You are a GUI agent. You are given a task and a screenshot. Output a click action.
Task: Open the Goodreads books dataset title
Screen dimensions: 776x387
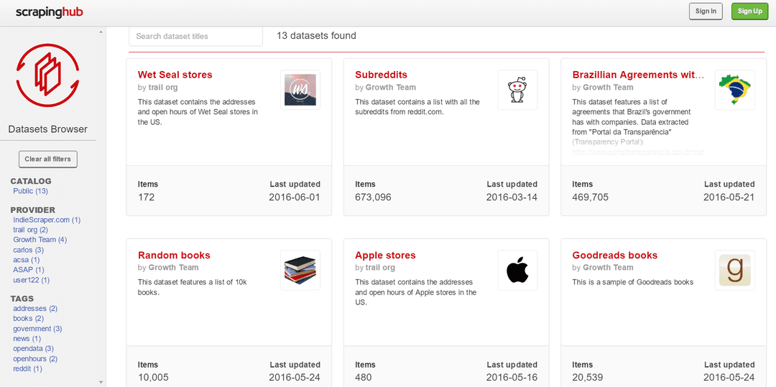(x=614, y=255)
